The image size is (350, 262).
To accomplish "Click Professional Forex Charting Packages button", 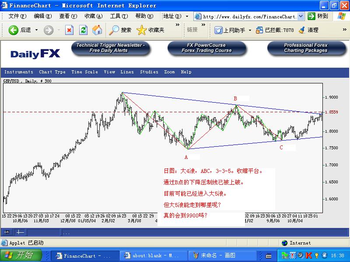I will 306,48.
